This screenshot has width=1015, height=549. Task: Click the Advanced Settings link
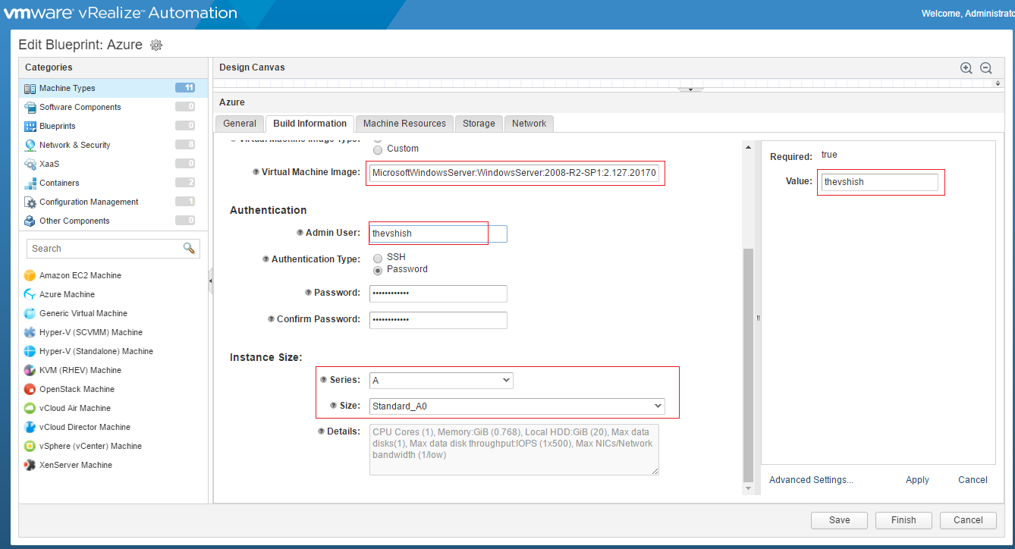click(x=810, y=479)
